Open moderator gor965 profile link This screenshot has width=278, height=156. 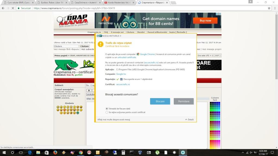click(78, 75)
